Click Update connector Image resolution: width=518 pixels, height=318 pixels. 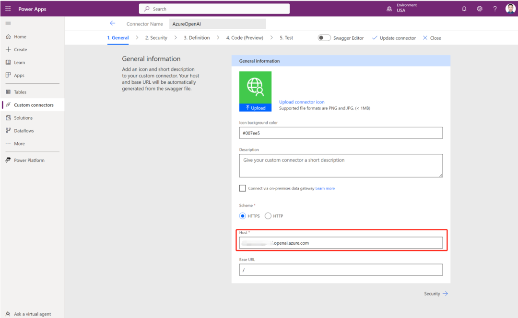(394, 38)
